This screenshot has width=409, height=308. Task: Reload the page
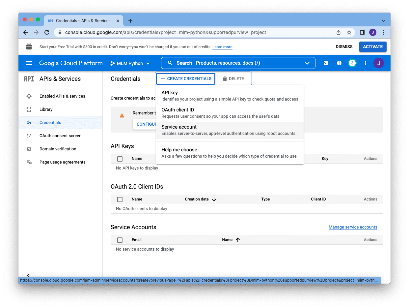pyautogui.click(x=47, y=32)
